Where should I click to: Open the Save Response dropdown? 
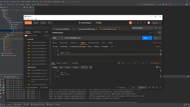pyautogui.click(x=156, y=63)
